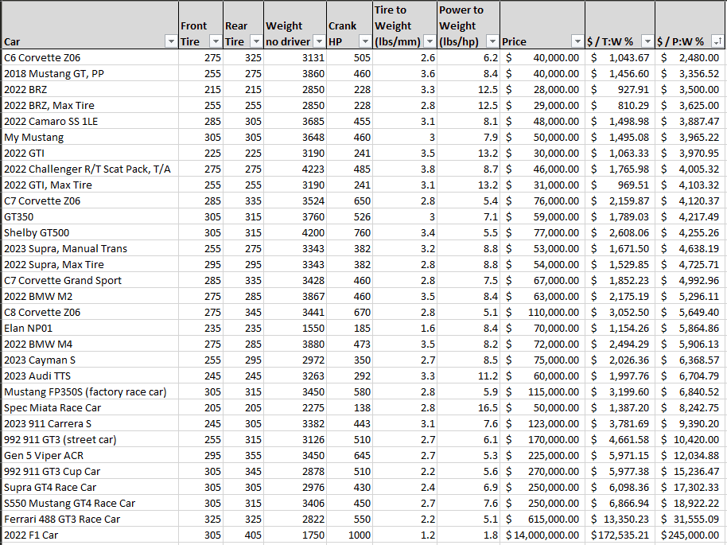
Task: Click the 138 crank HP cell
Action: click(x=350, y=407)
